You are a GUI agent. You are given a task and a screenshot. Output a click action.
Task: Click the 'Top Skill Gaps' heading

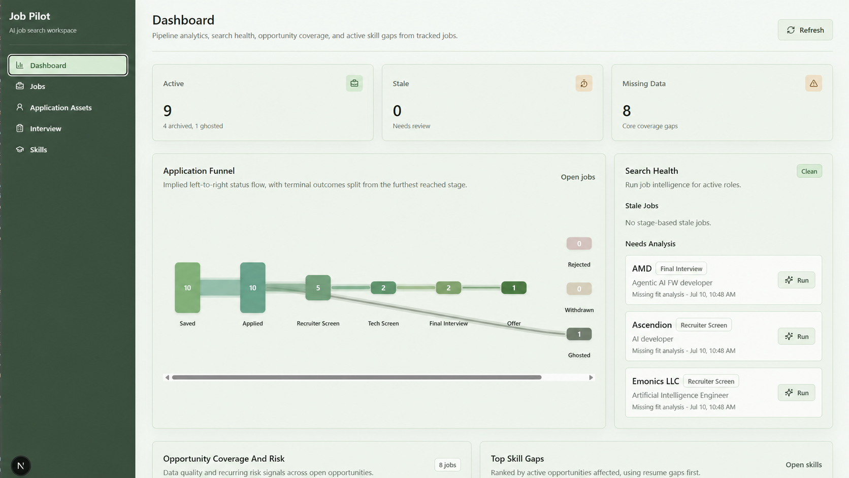tap(517, 458)
